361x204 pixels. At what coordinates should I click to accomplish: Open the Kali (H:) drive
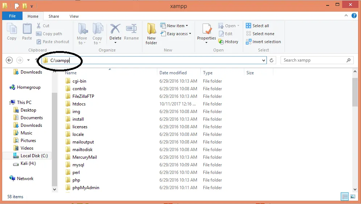[x=24, y=163]
